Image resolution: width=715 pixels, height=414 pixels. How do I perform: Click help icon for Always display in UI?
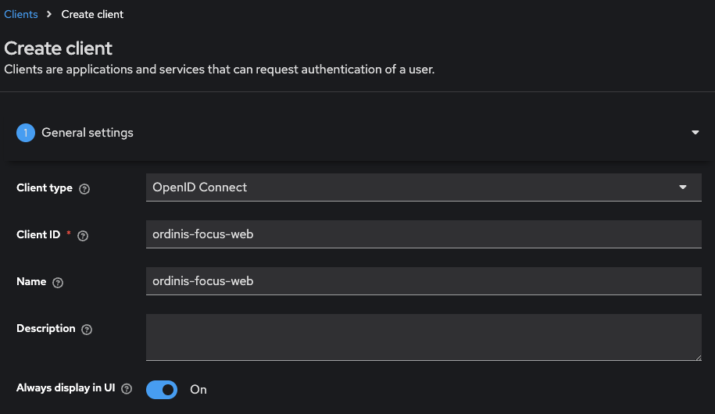[127, 389]
